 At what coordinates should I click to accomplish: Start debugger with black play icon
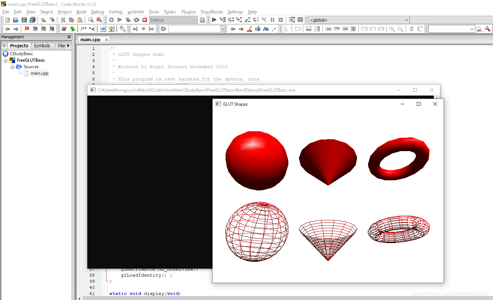(214, 20)
